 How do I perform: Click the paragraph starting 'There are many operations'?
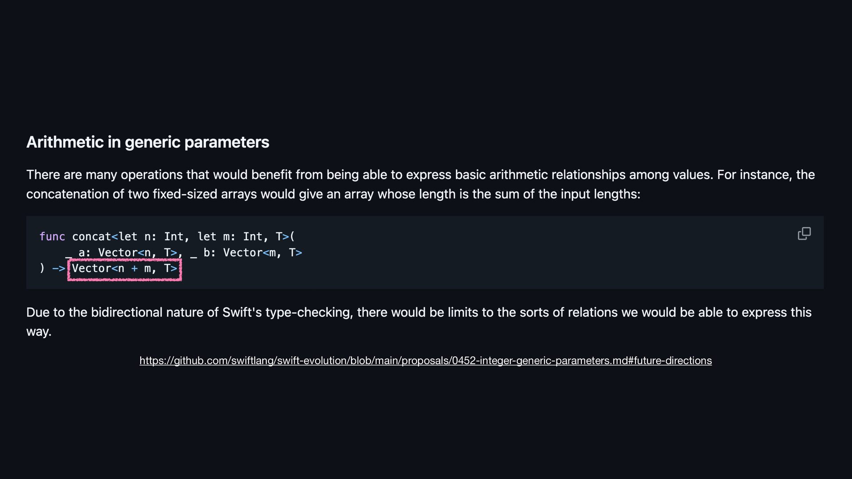421,184
